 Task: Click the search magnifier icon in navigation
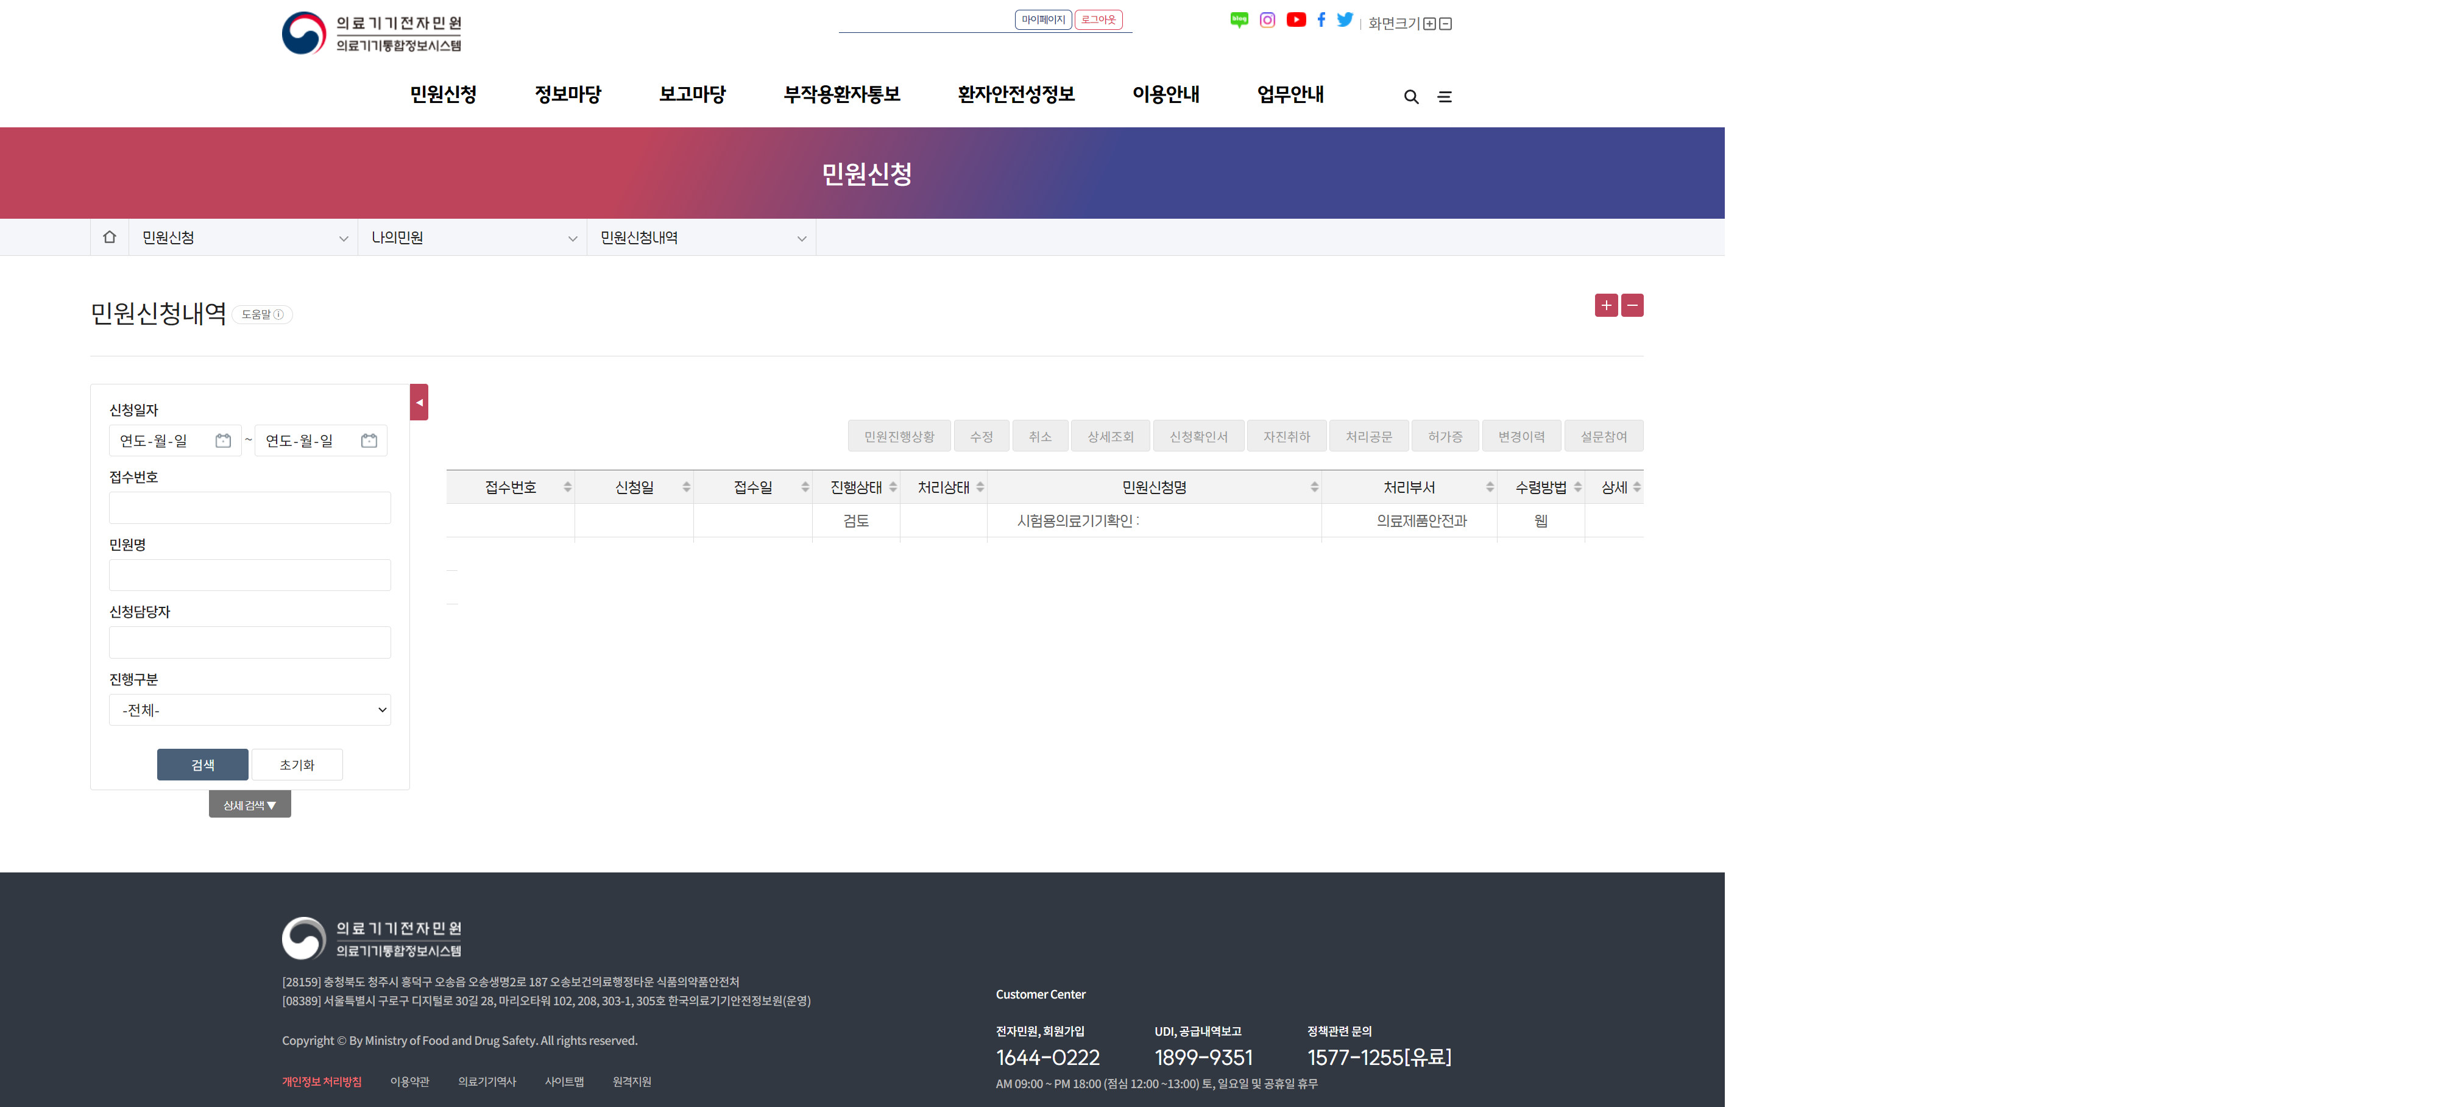[1411, 97]
